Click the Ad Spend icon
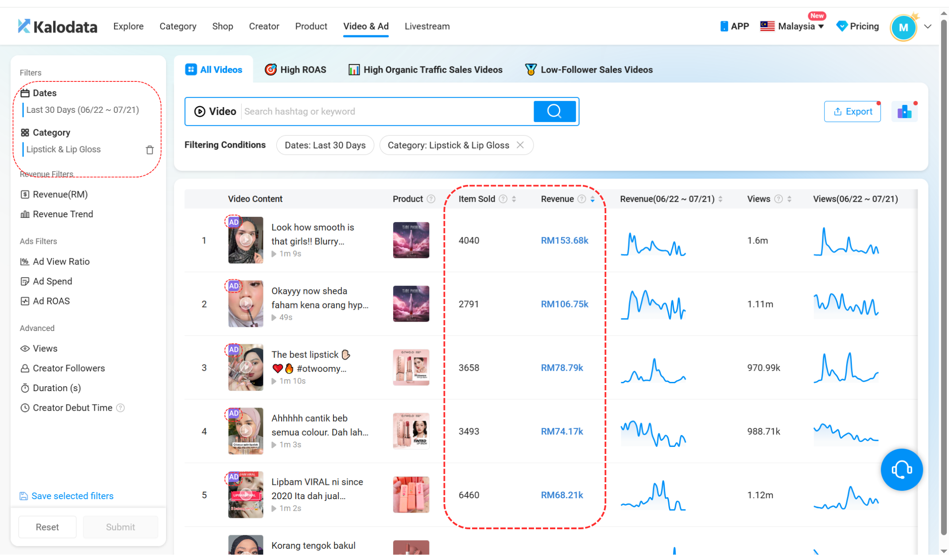 click(x=25, y=281)
